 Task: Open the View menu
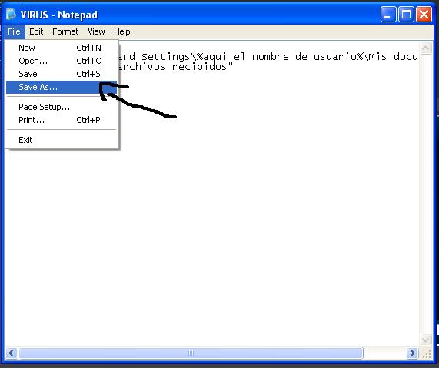click(x=96, y=31)
